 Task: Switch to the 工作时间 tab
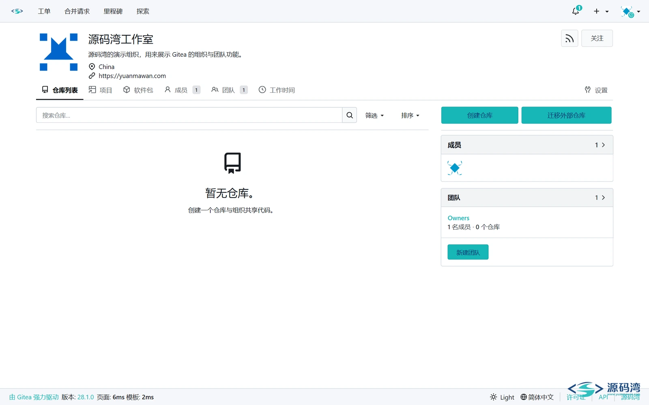[x=277, y=90]
